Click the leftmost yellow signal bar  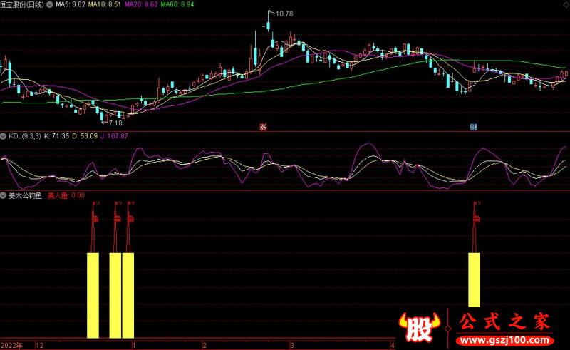(x=93, y=294)
